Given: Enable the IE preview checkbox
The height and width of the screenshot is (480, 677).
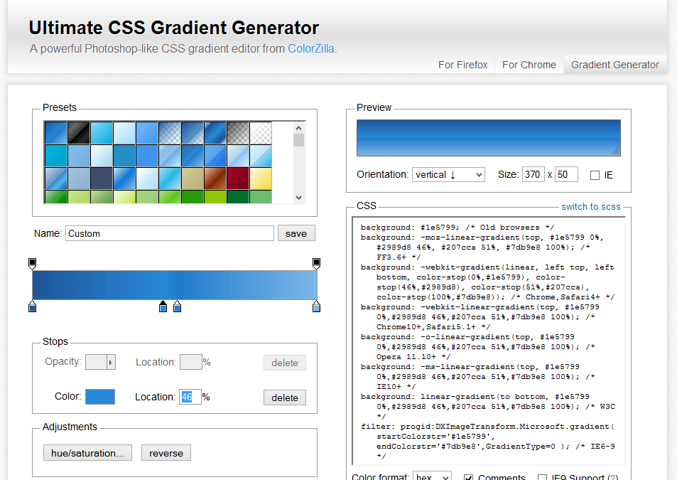Looking at the screenshot, I should pos(595,175).
